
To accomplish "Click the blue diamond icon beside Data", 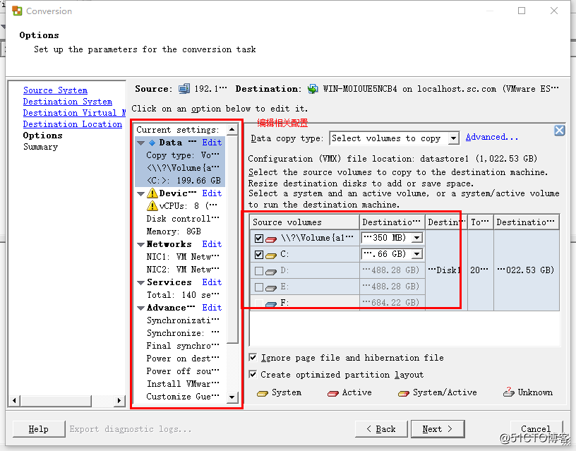I will click(x=152, y=143).
